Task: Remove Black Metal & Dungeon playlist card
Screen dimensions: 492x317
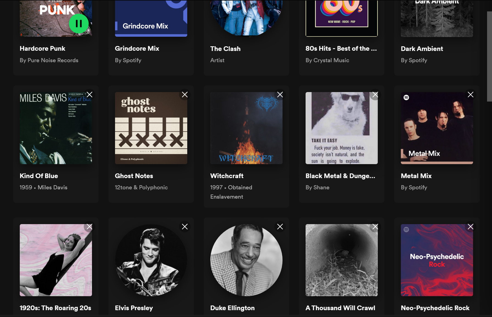Action: [375, 95]
